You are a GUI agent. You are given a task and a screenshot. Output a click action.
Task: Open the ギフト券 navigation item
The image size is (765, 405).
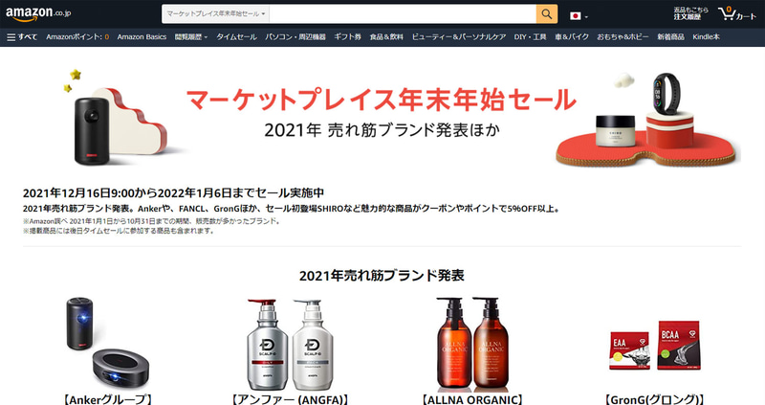pyautogui.click(x=347, y=36)
